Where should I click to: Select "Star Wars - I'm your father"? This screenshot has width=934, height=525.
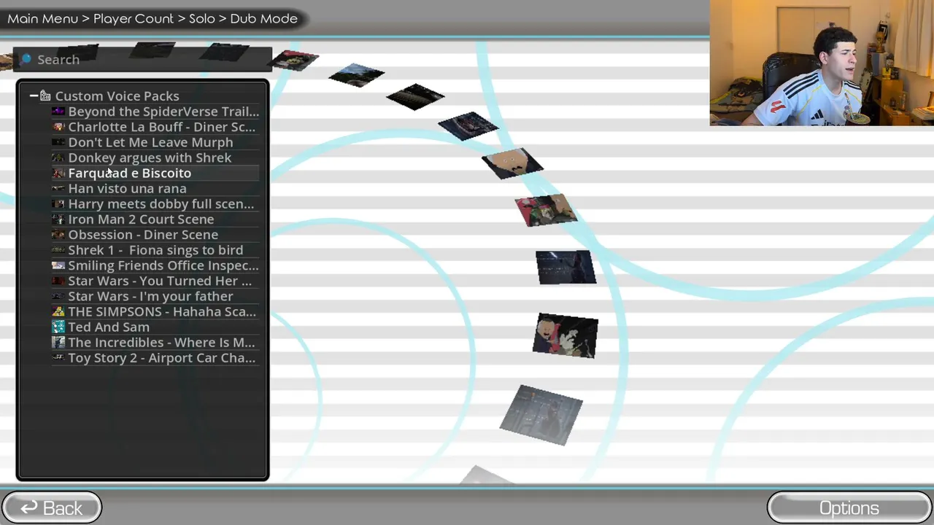point(150,296)
